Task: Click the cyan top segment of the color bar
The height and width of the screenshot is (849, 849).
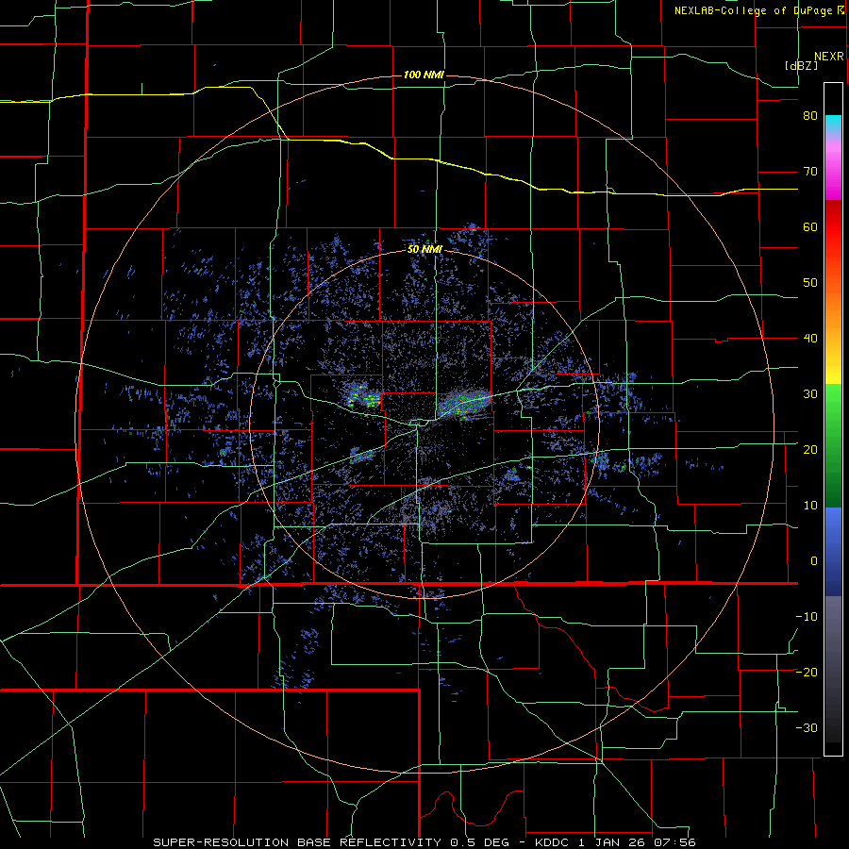Action: pos(833,124)
